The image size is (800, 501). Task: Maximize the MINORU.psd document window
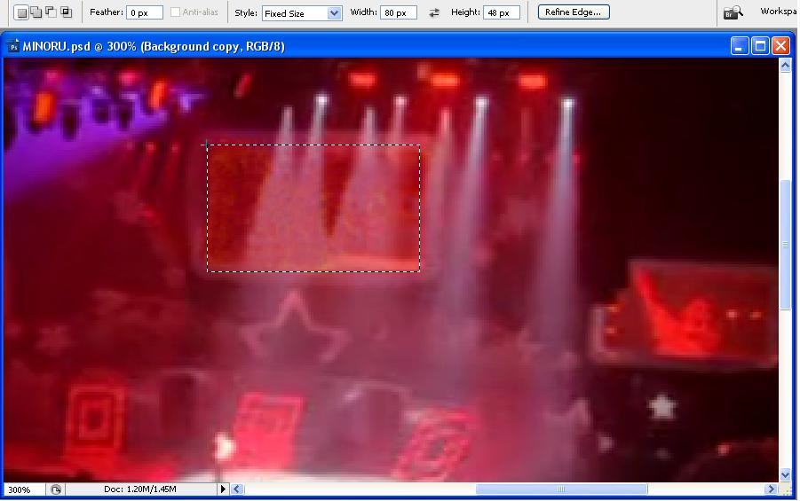760,46
